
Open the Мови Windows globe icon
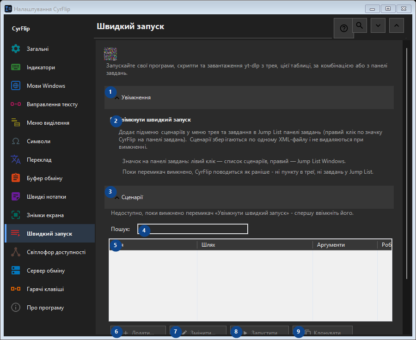(16, 85)
